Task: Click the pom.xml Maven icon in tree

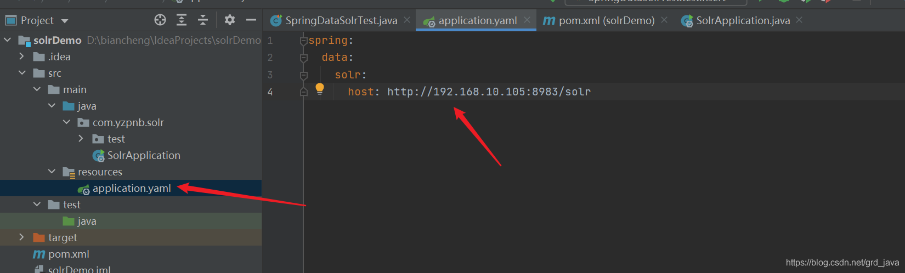Action: [x=39, y=254]
